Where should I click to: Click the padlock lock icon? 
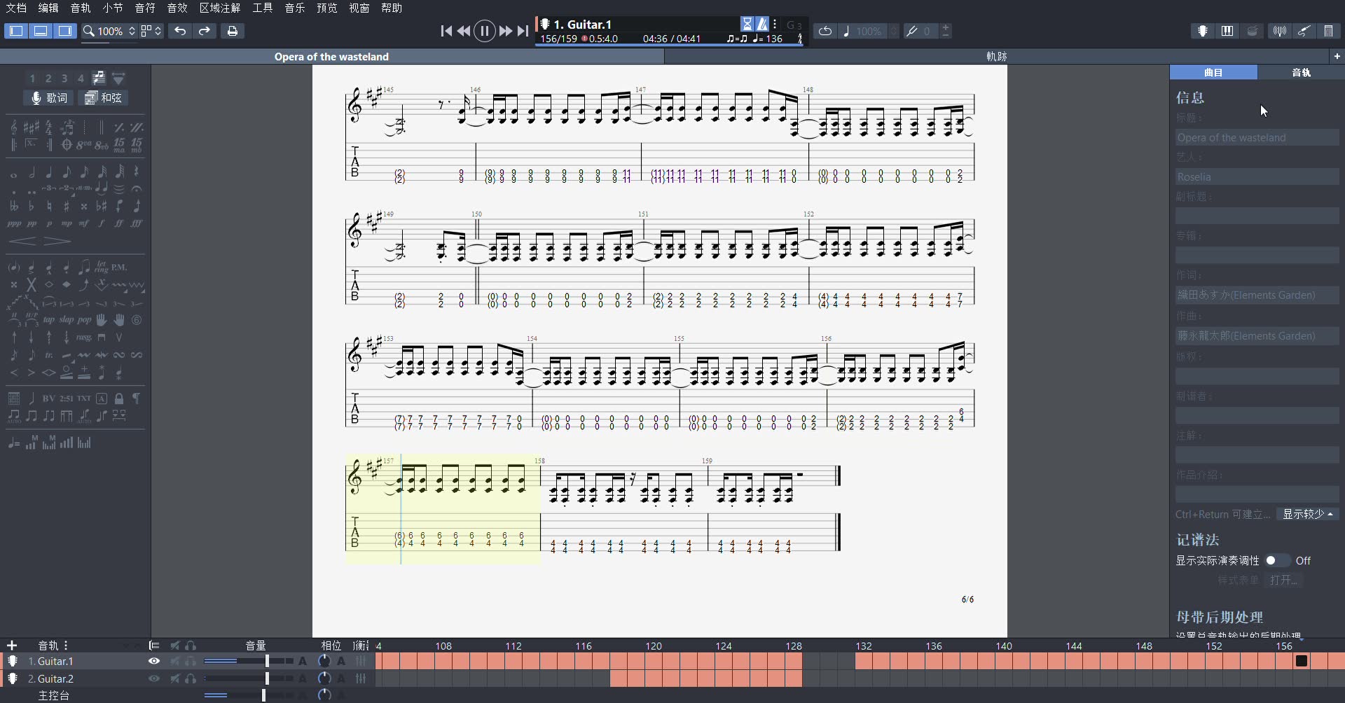(119, 398)
